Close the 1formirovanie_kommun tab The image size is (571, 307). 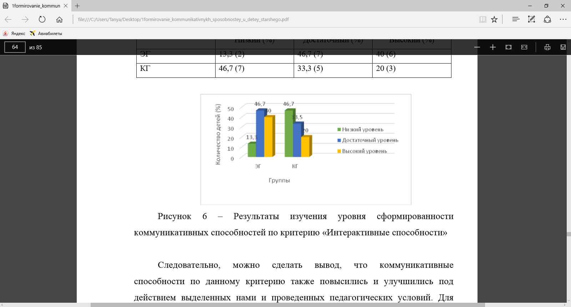click(66, 6)
